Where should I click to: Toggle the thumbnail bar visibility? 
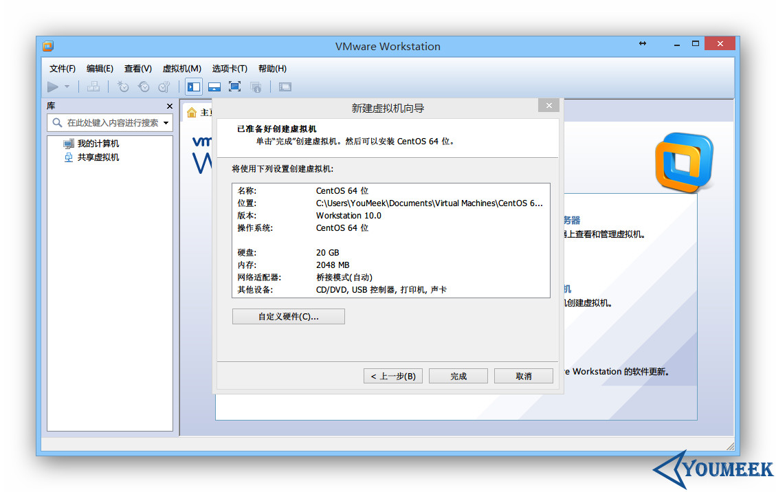coord(214,87)
